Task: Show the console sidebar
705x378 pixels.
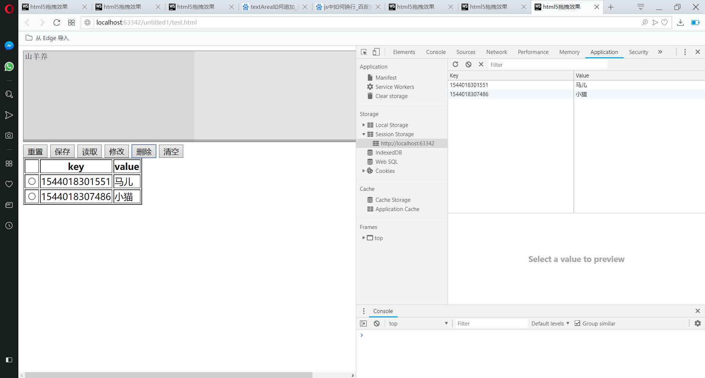Action: point(363,323)
